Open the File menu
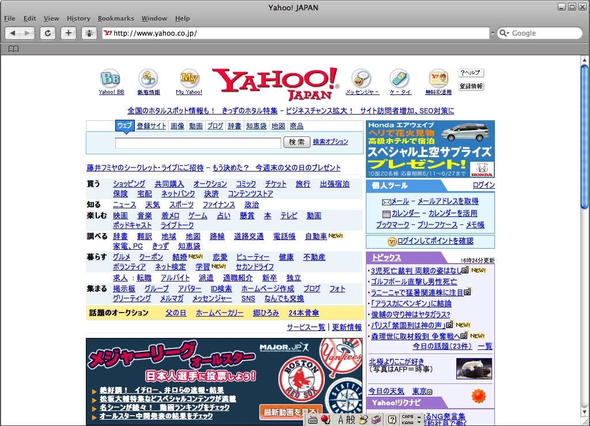 (x=10, y=18)
